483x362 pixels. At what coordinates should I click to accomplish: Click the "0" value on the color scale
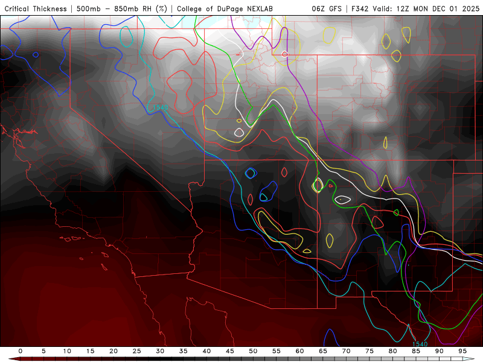(21, 351)
